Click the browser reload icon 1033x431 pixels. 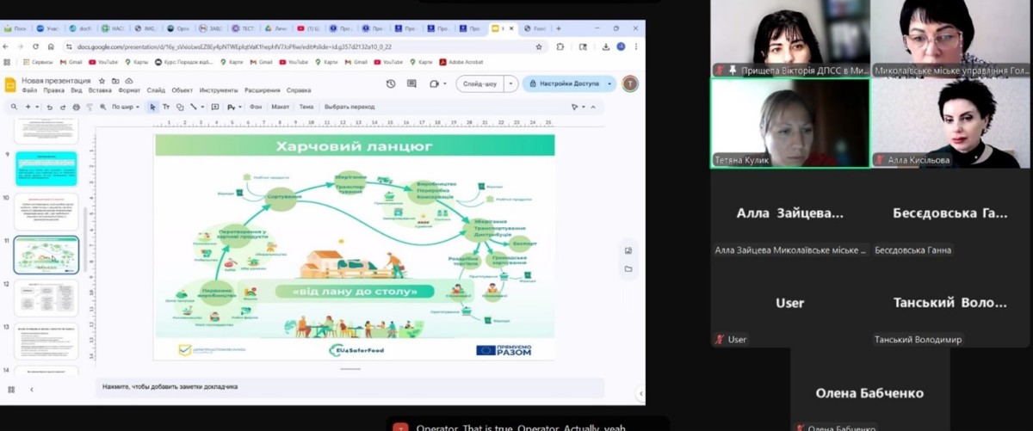click(x=35, y=46)
